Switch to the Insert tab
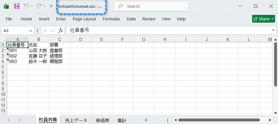This screenshot has width=278, height=124. tap(44, 19)
